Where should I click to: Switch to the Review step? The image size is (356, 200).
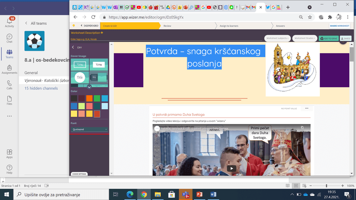click(167, 26)
